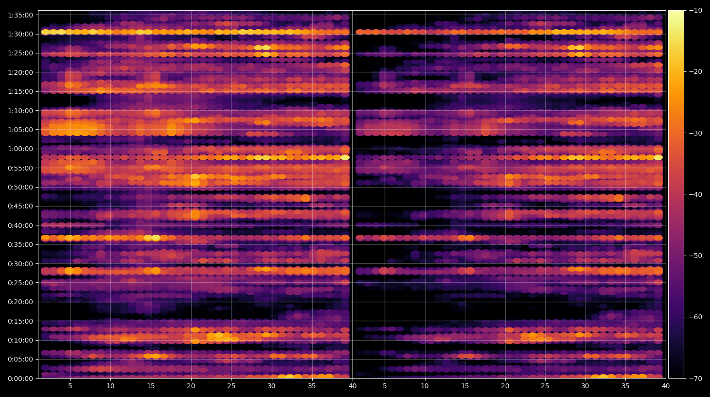Click the 0:00:00 time axis label
Image resolution: width=710 pixels, height=397 pixels.
coord(20,379)
